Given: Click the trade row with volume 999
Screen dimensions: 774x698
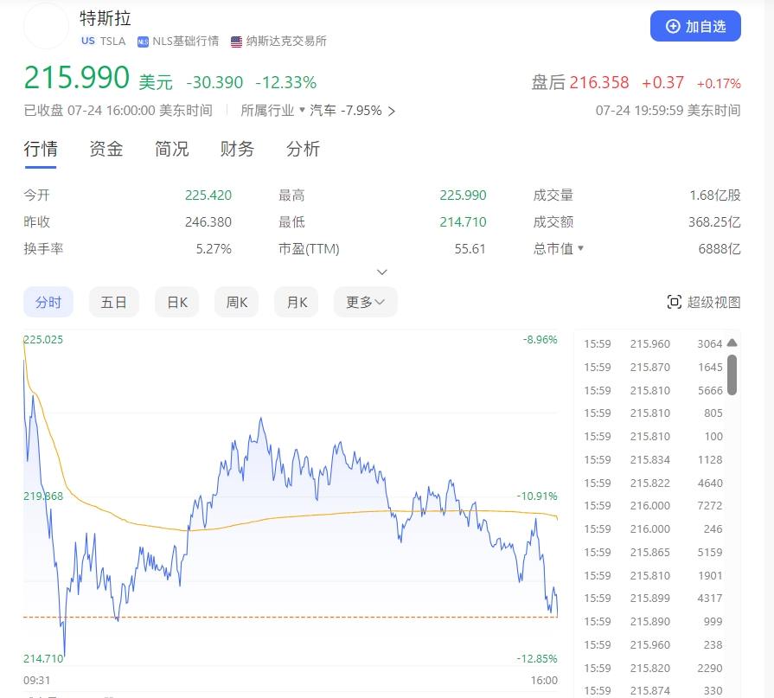Looking at the screenshot, I should tap(653, 622).
